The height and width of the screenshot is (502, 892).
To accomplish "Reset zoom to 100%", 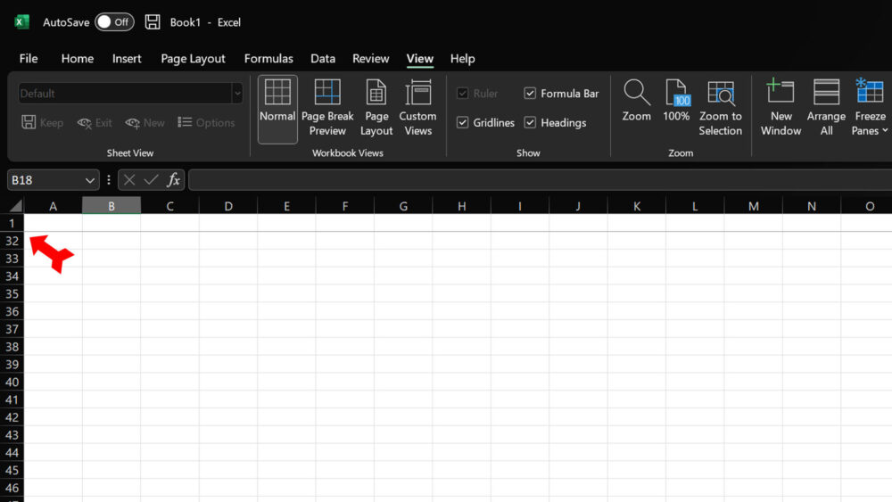I will click(x=677, y=93).
